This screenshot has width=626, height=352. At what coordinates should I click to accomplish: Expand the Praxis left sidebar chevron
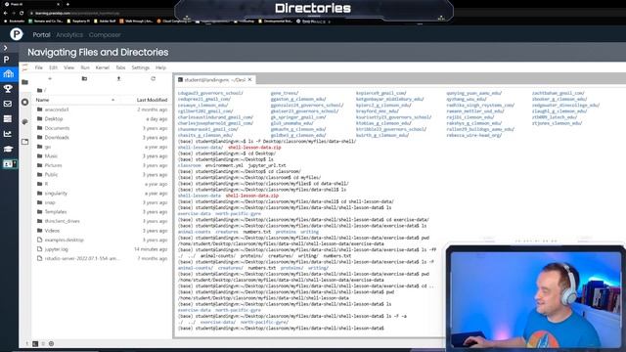point(6,48)
